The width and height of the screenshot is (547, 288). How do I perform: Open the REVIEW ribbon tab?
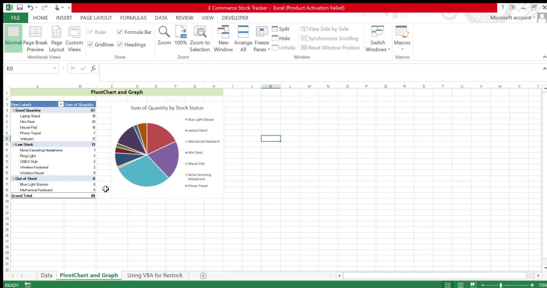tap(184, 18)
